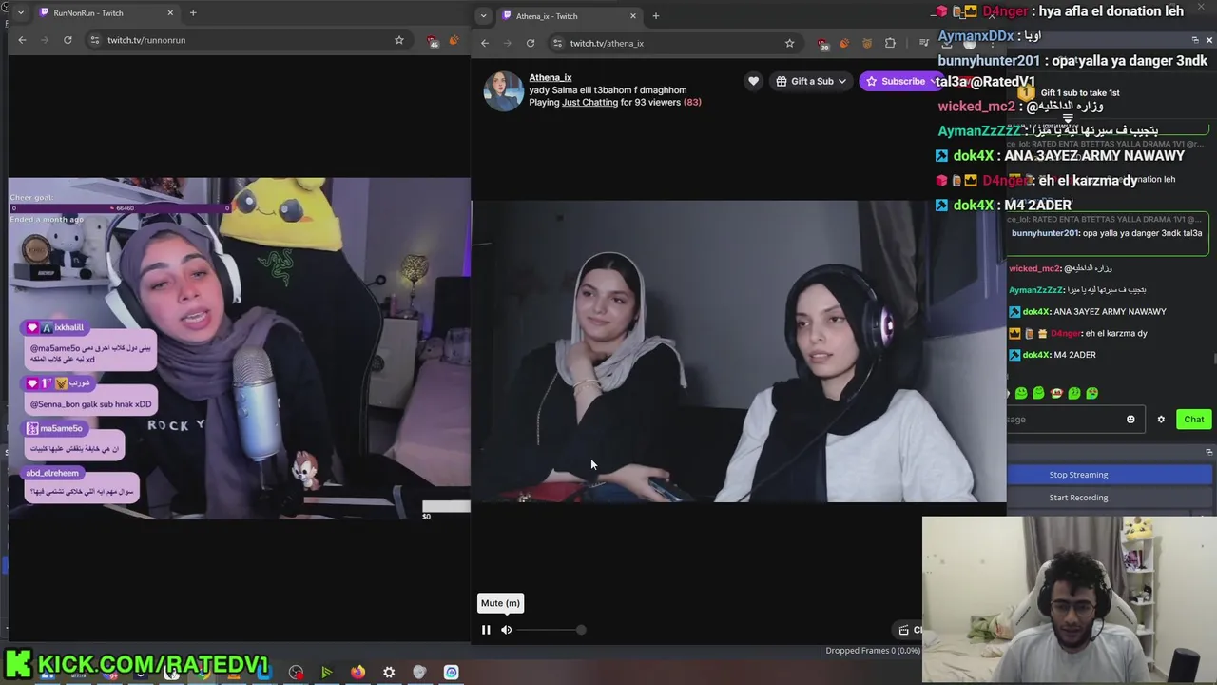The height and width of the screenshot is (685, 1217).
Task: Expand the tab list in the RunNonRun window
Action: pos(21,13)
